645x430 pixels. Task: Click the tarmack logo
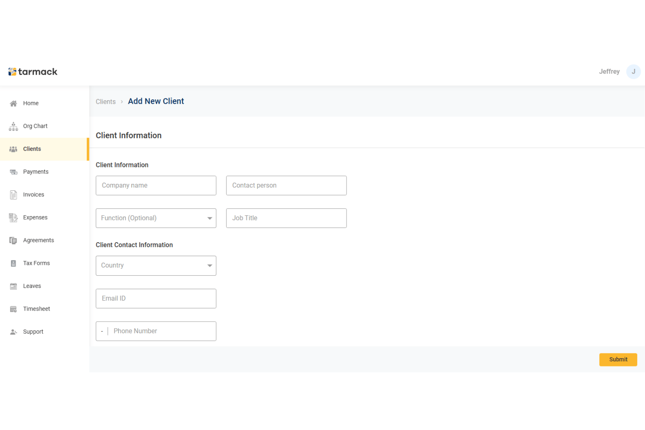(x=33, y=71)
